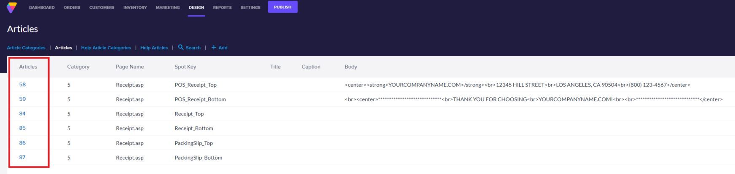The height and width of the screenshot is (174, 735).
Task: Open article 85 for Receipt_Bottom
Action: pos(22,128)
